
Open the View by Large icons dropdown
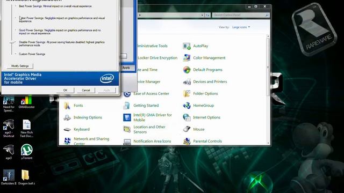click(x=241, y=27)
